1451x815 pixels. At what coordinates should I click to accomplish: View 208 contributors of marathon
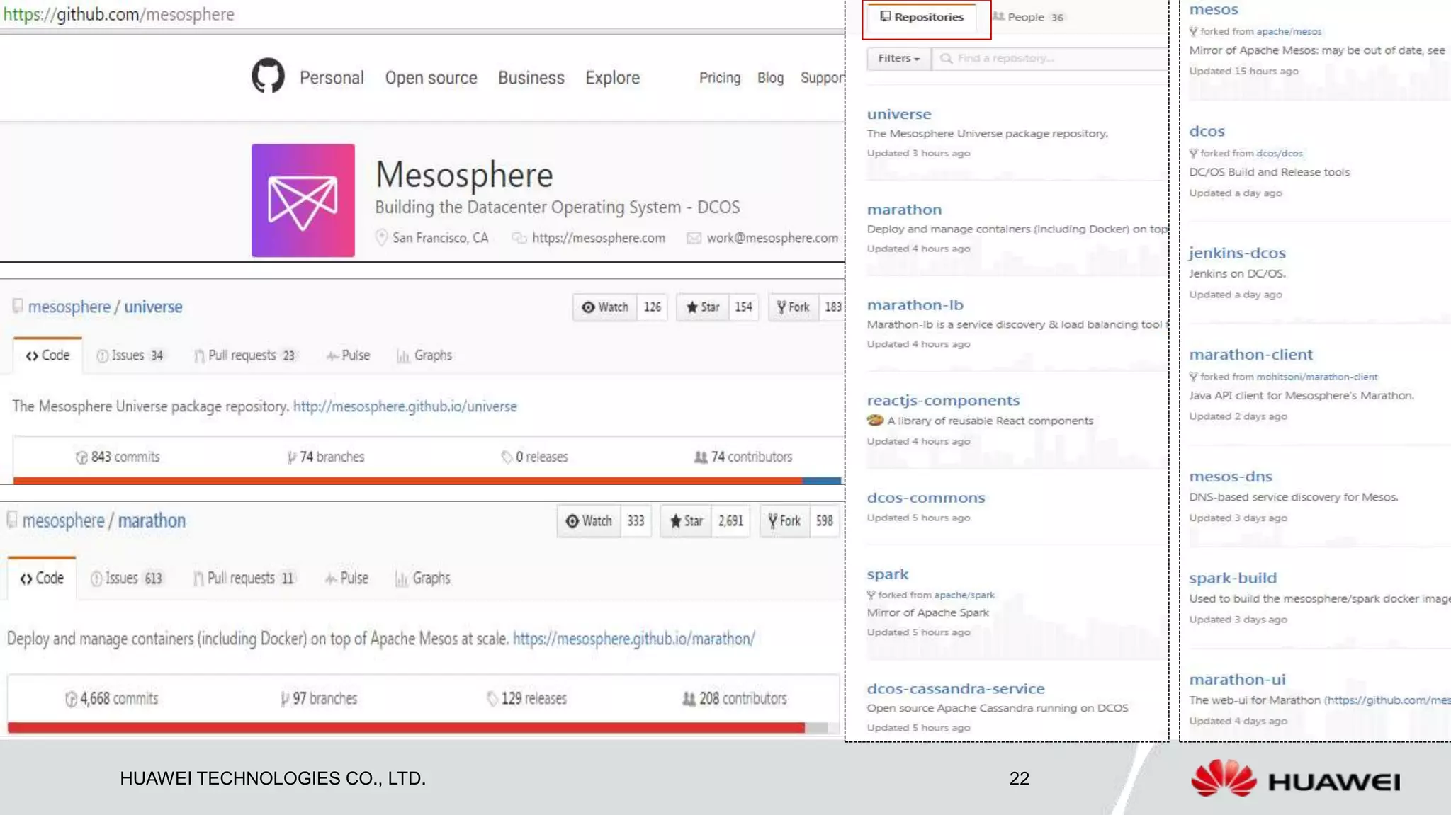[x=735, y=699]
